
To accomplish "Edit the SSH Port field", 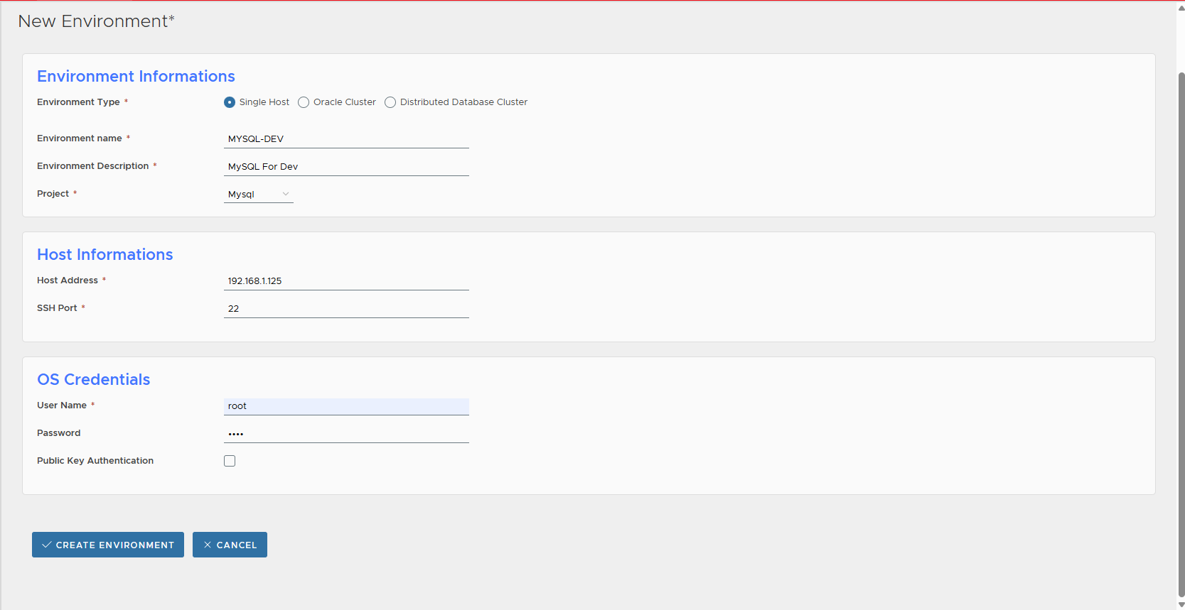I will (346, 308).
